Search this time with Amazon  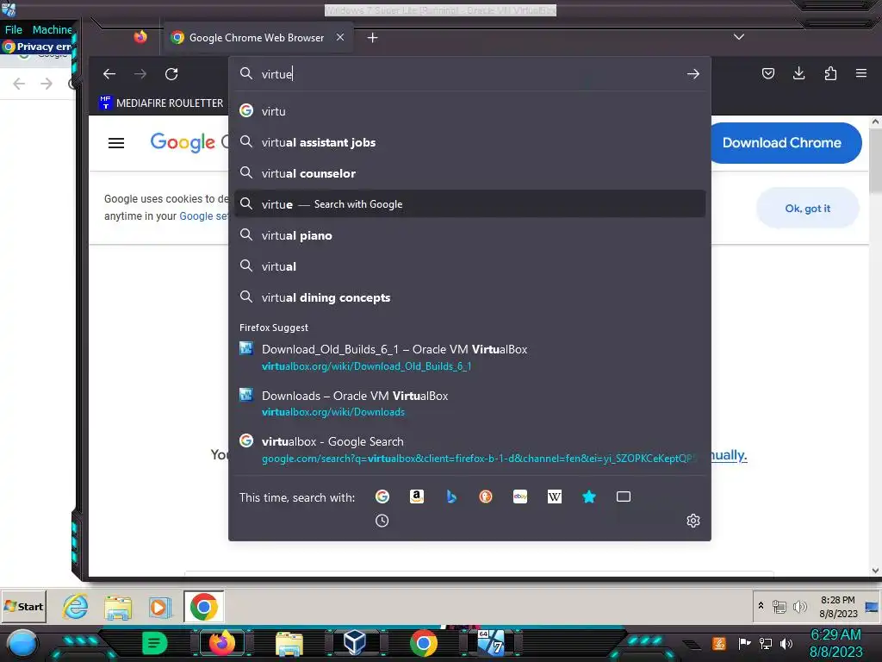tap(417, 496)
